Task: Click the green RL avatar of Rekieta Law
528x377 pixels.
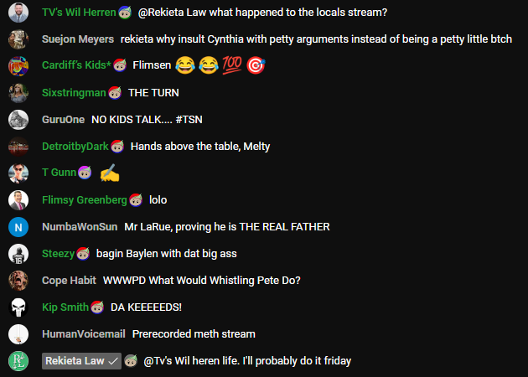Action: click(18, 361)
